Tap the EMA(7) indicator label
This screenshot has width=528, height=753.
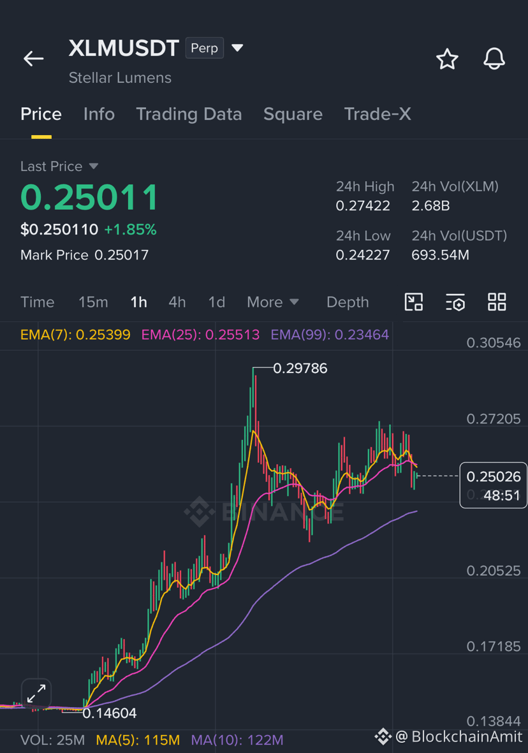click(75, 334)
